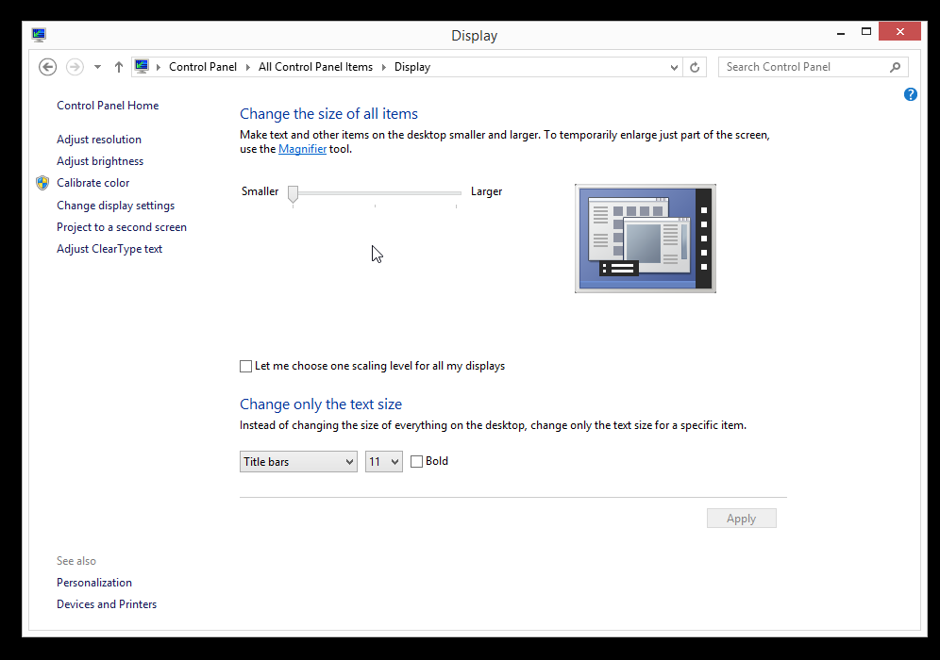Open Adjust ClearType text link

tap(109, 249)
